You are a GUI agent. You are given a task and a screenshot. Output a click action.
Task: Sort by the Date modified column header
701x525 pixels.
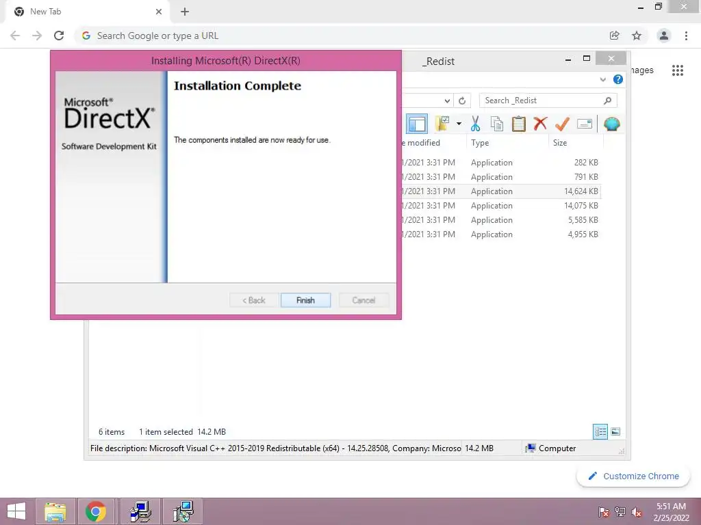(x=420, y=142)
